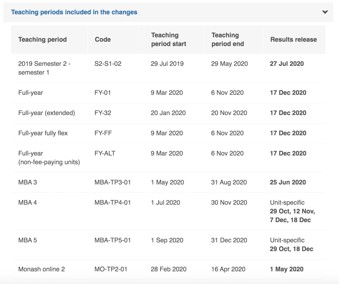Select the '25 Jun 2020' results date
The width and height of the screenshot is (339, 284).
coord(288,182)
